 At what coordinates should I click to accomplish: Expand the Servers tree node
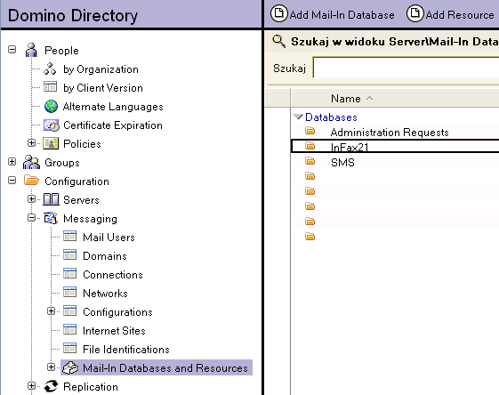point(31,199)
